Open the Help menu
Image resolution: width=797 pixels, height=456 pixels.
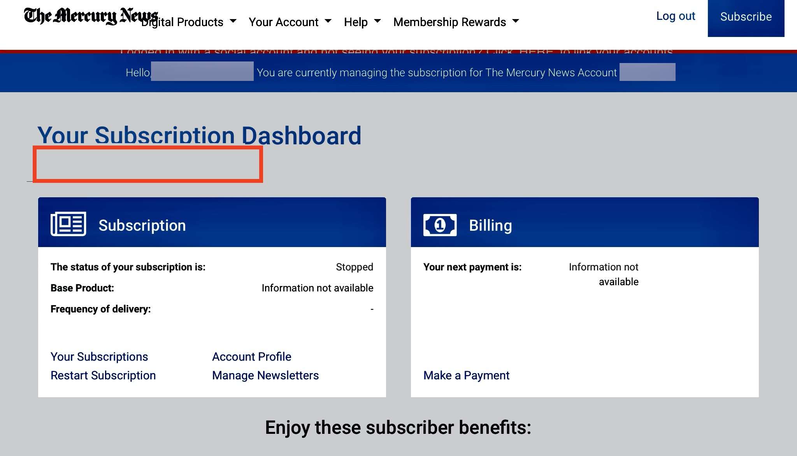(362, 22)
